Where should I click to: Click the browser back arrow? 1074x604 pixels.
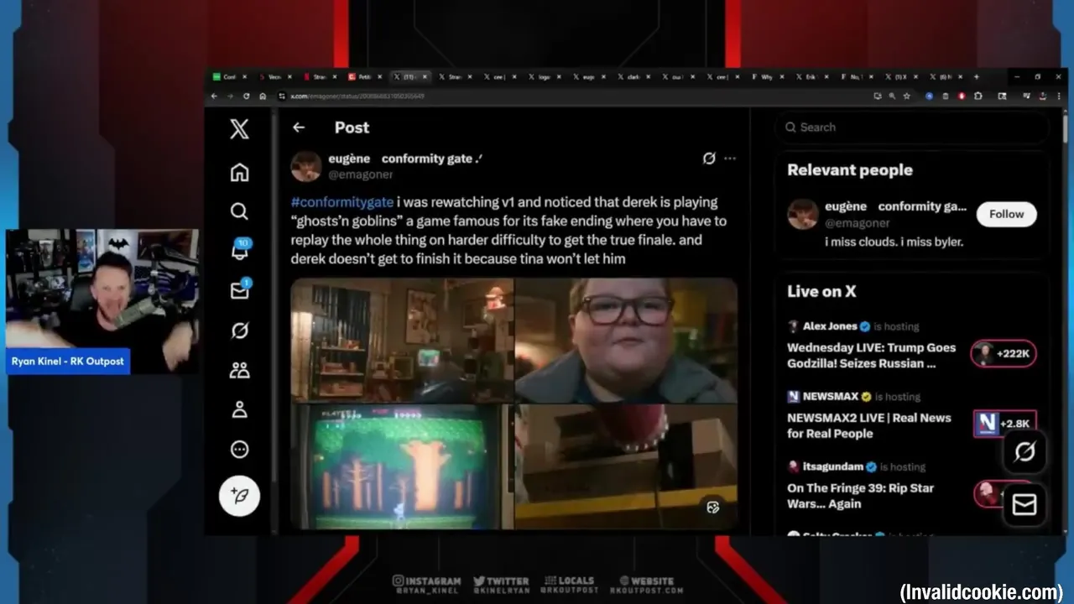pyautogui.click(x=214, y=96)
